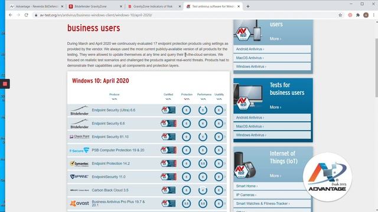The image size is (378, 212).
Task: Open IP Cameras link
Action: point(272,195)
